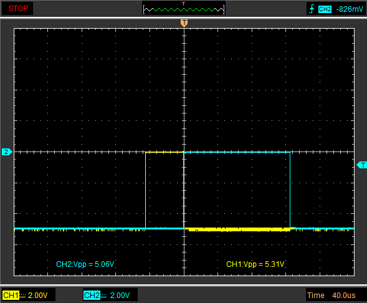Click the CH2 2.00V scale value
Image resolution: width=367 pixels, height=303 pixels.
click(x=120, y=296)
